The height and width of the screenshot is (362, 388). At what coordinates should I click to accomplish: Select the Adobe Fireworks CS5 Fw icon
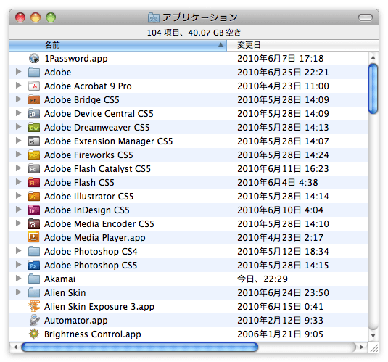pos(34,155)
